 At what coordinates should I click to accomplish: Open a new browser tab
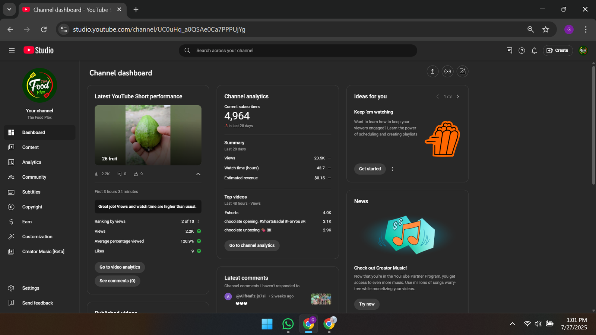pyautogui.click(x=136, y=9)
